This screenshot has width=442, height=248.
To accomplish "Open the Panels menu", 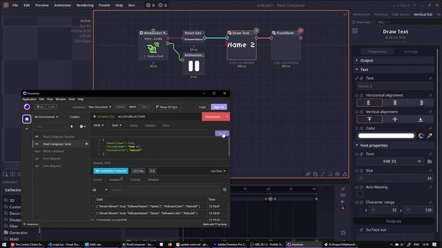I will click(x=104, y=5).
